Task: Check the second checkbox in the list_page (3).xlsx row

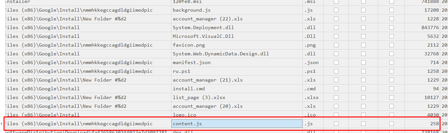Action: pyautogui.click(x=363, y=97)
